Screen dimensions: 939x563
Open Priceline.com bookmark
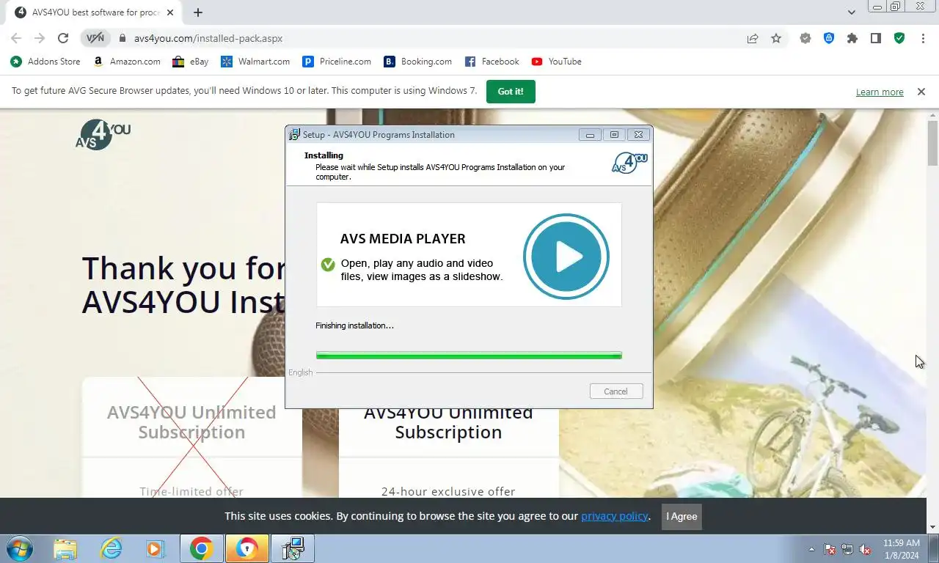pyautogui.click(x=337, y=62)
